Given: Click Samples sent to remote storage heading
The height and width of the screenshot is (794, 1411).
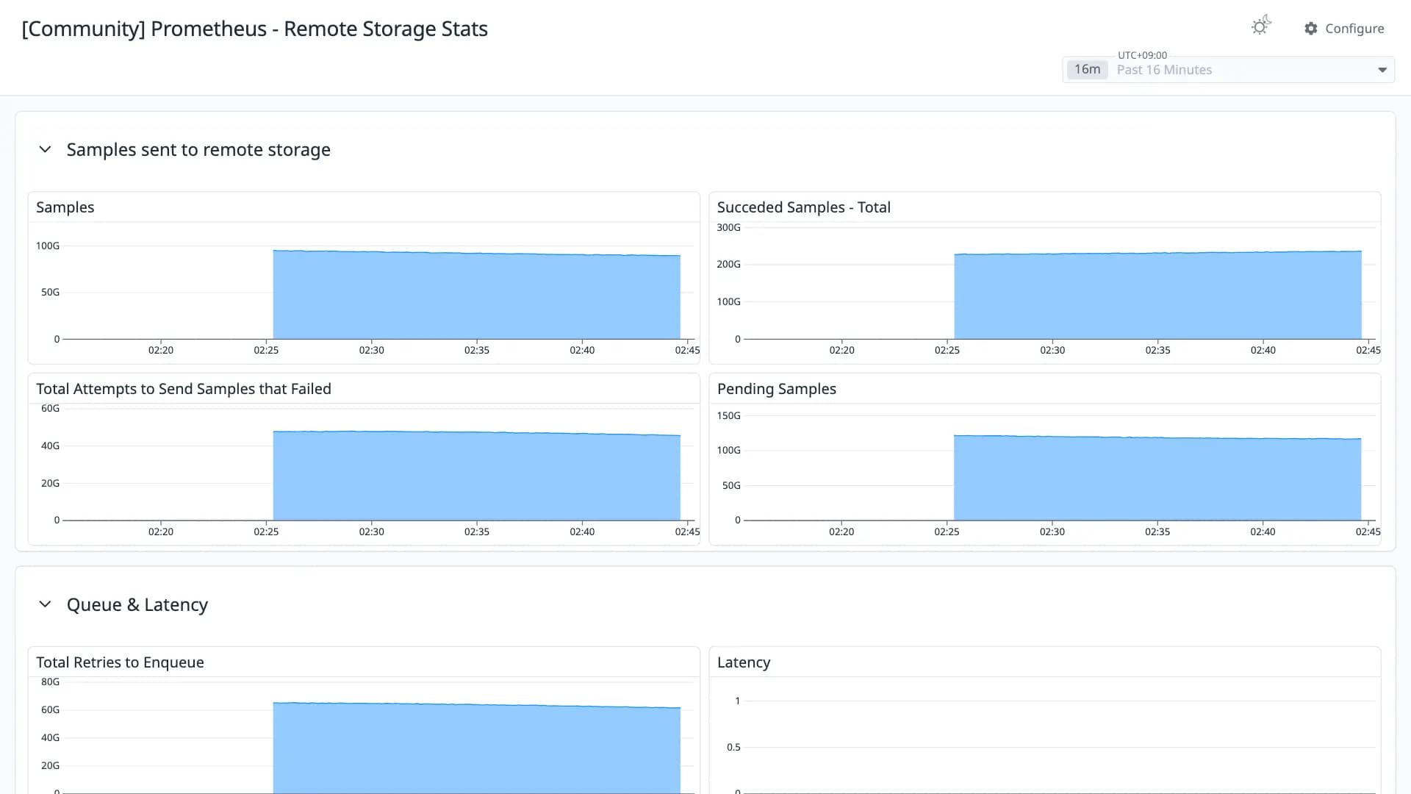Looking at the screenshot, I should 198,149.
